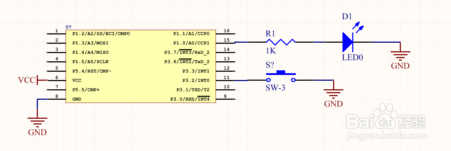Click pin number 1 on the chip
The height and width of the screenshot is (151, 451).
pyautogui.click(x=57, y=31)
